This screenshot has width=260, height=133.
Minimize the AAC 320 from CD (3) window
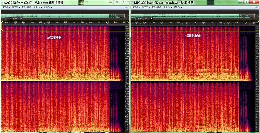(x=110, y=2)
